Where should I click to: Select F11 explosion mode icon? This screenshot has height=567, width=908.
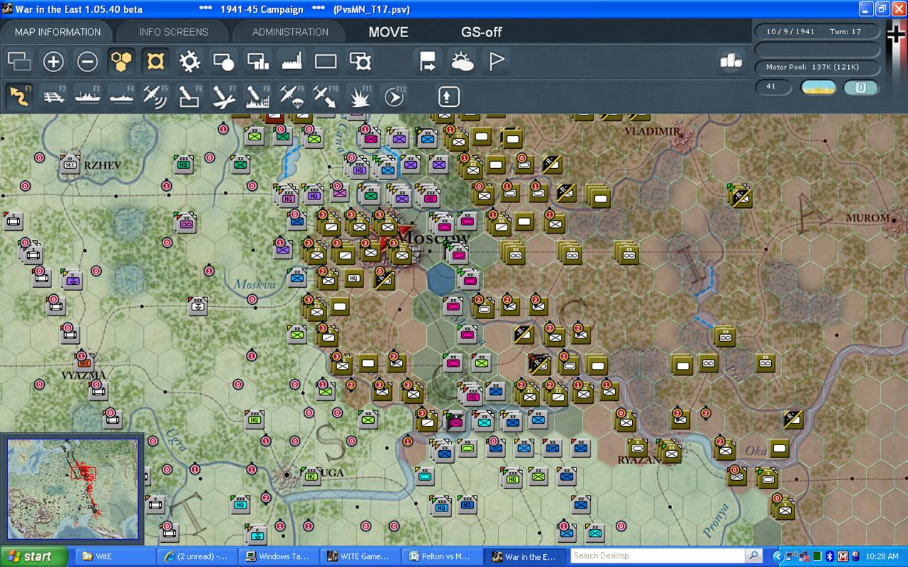(360, 96)
